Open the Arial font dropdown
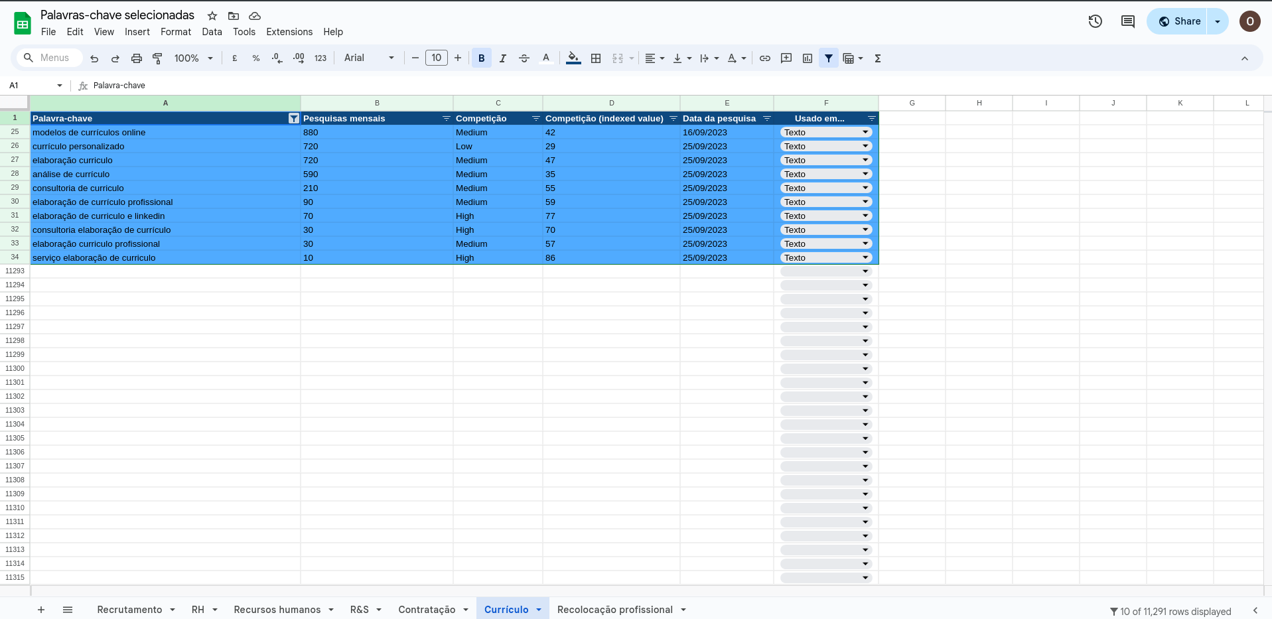This screenshot has height=619, width=1272. point(369,58)
